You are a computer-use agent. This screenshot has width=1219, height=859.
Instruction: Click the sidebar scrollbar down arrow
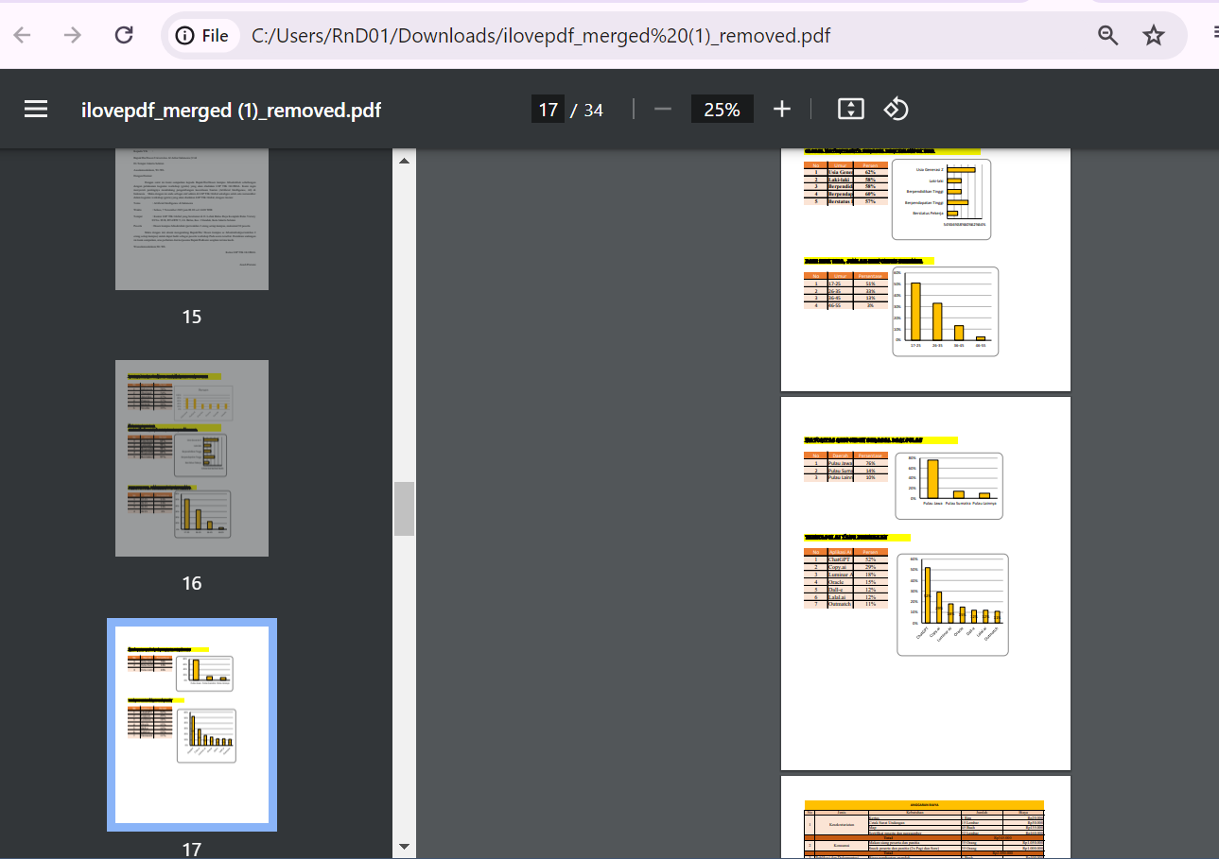(404, 846)
